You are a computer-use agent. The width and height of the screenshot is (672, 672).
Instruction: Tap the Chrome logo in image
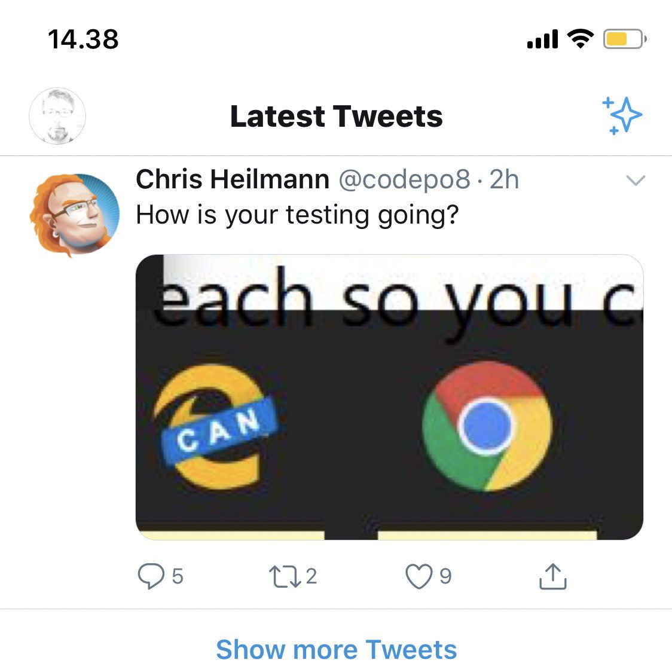pyautogui.click(x=487, y=426)
